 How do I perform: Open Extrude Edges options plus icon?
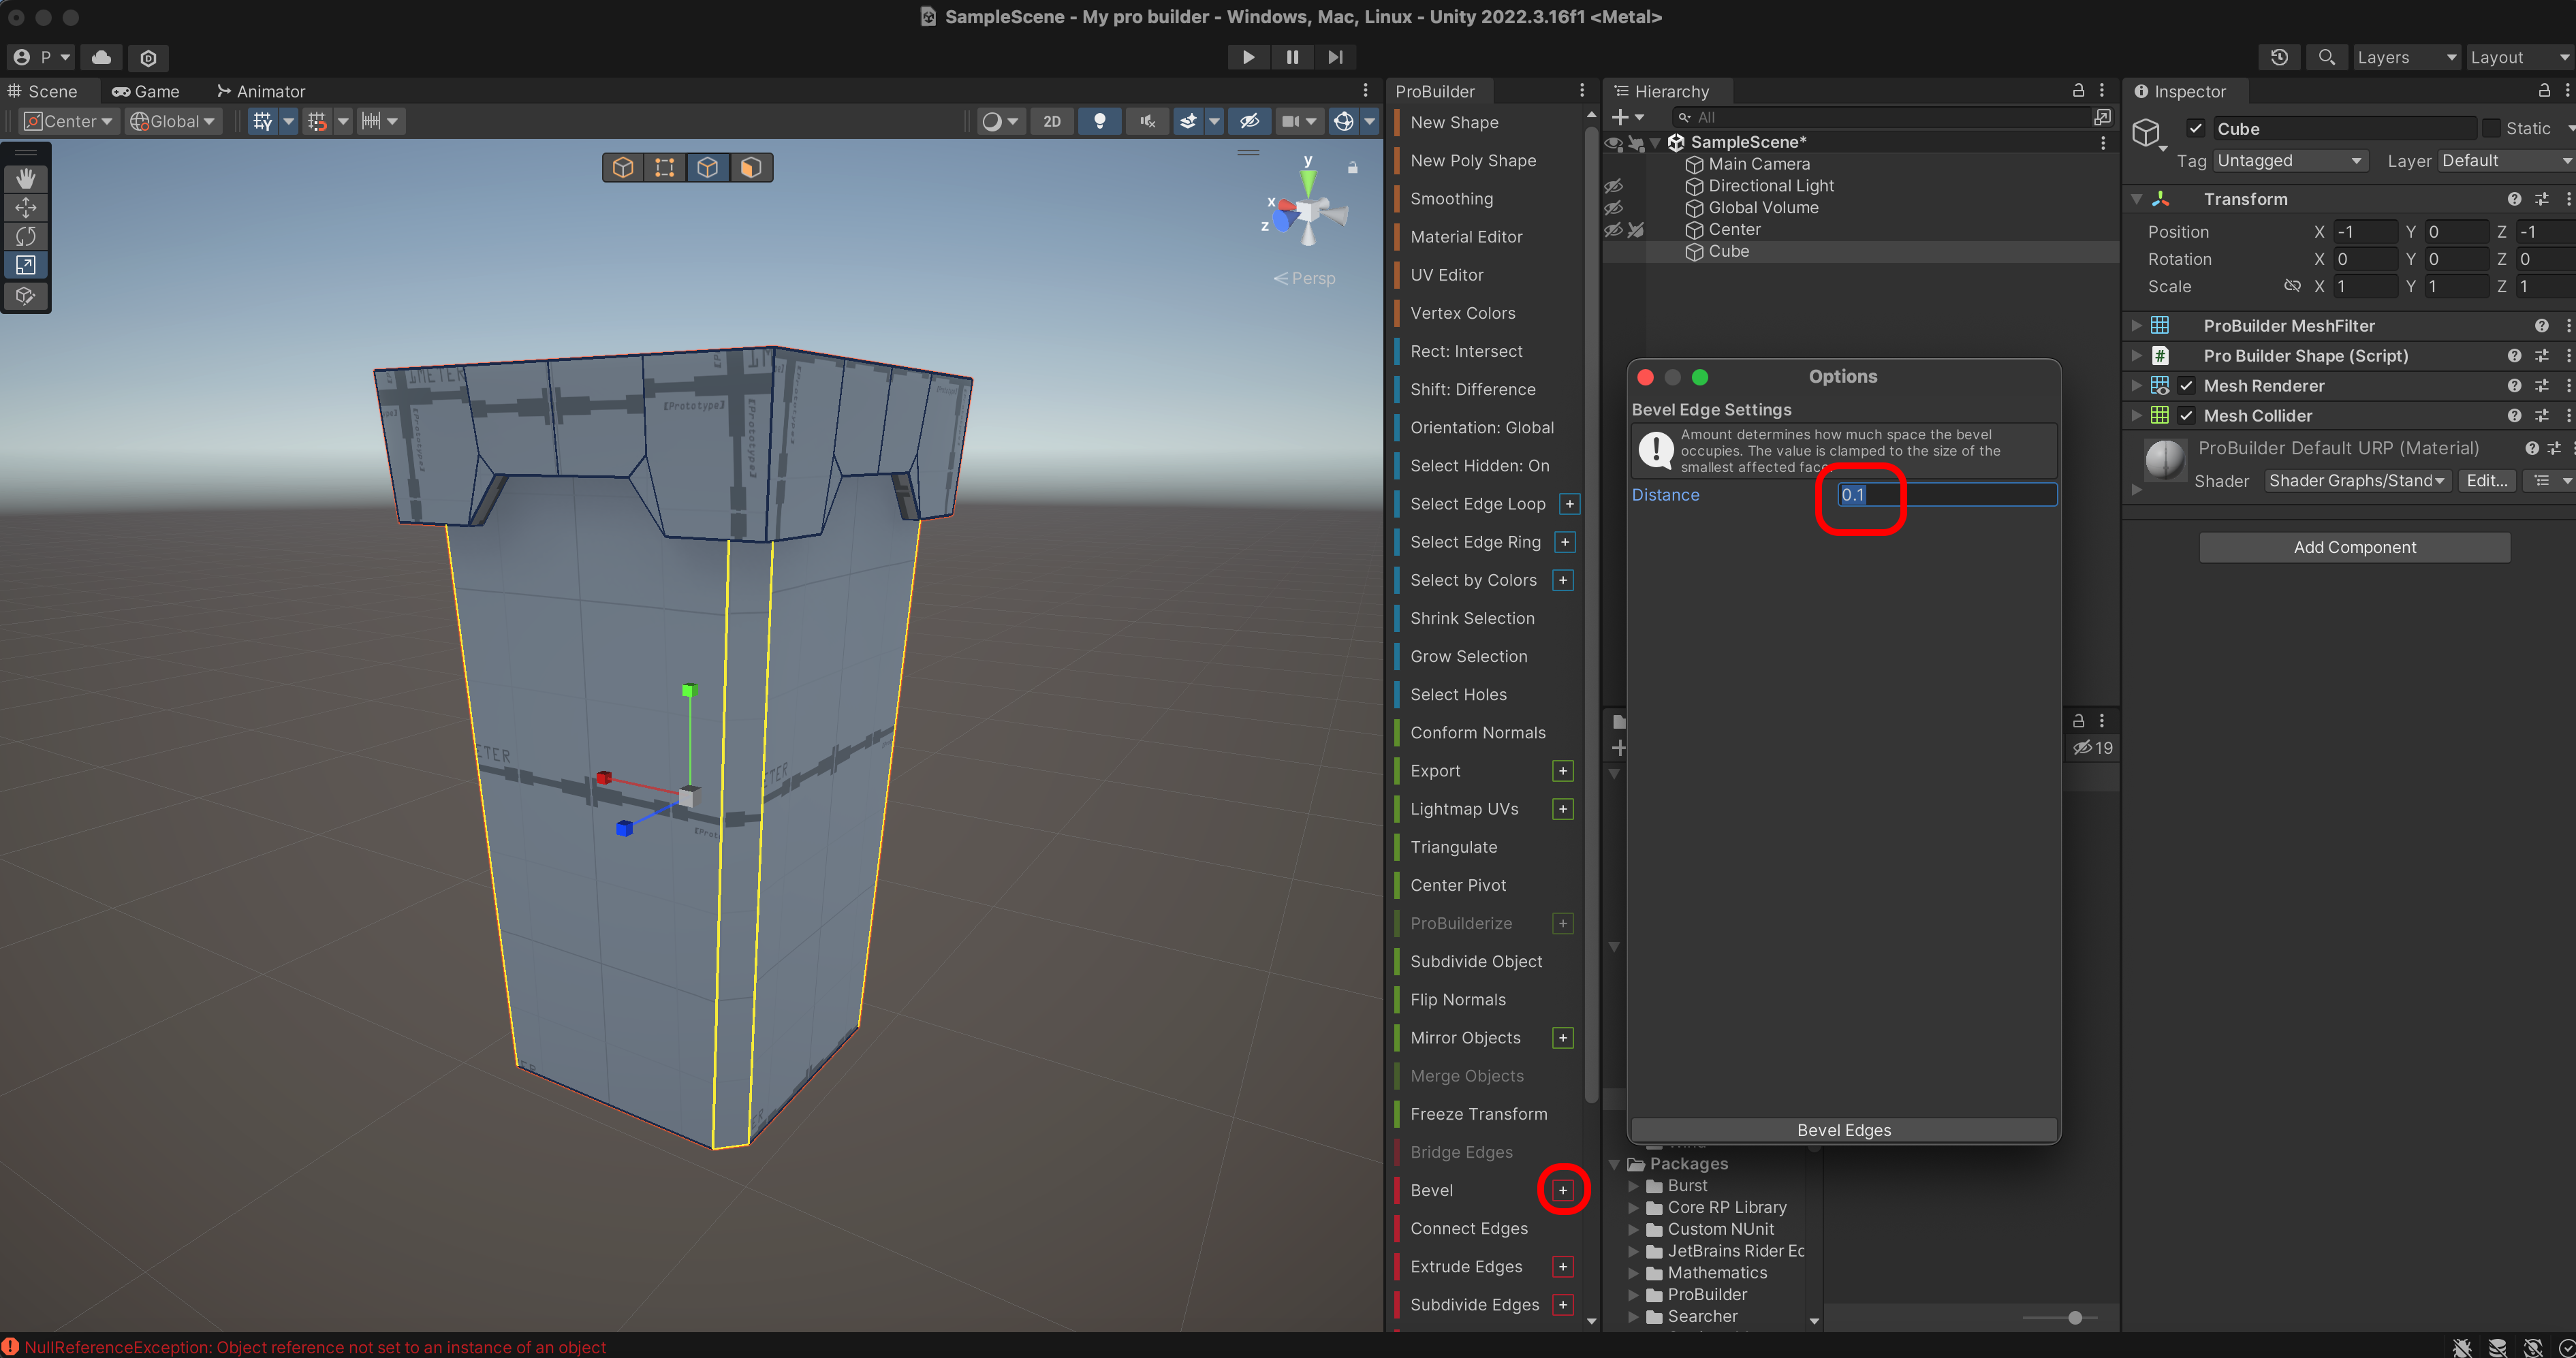pyautogui.click(x=1563, y=1266)
